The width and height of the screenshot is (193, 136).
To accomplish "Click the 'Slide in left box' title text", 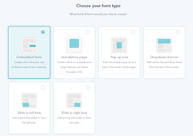I will point(29,113).
